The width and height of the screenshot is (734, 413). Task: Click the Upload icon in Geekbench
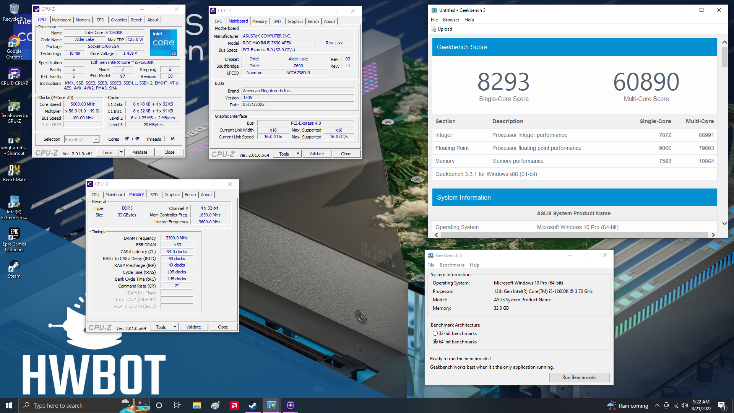pos(434,29)
